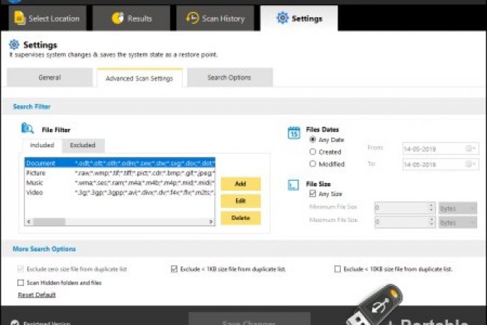
Task: Click the Reset Default link
Action: point(37,295)
